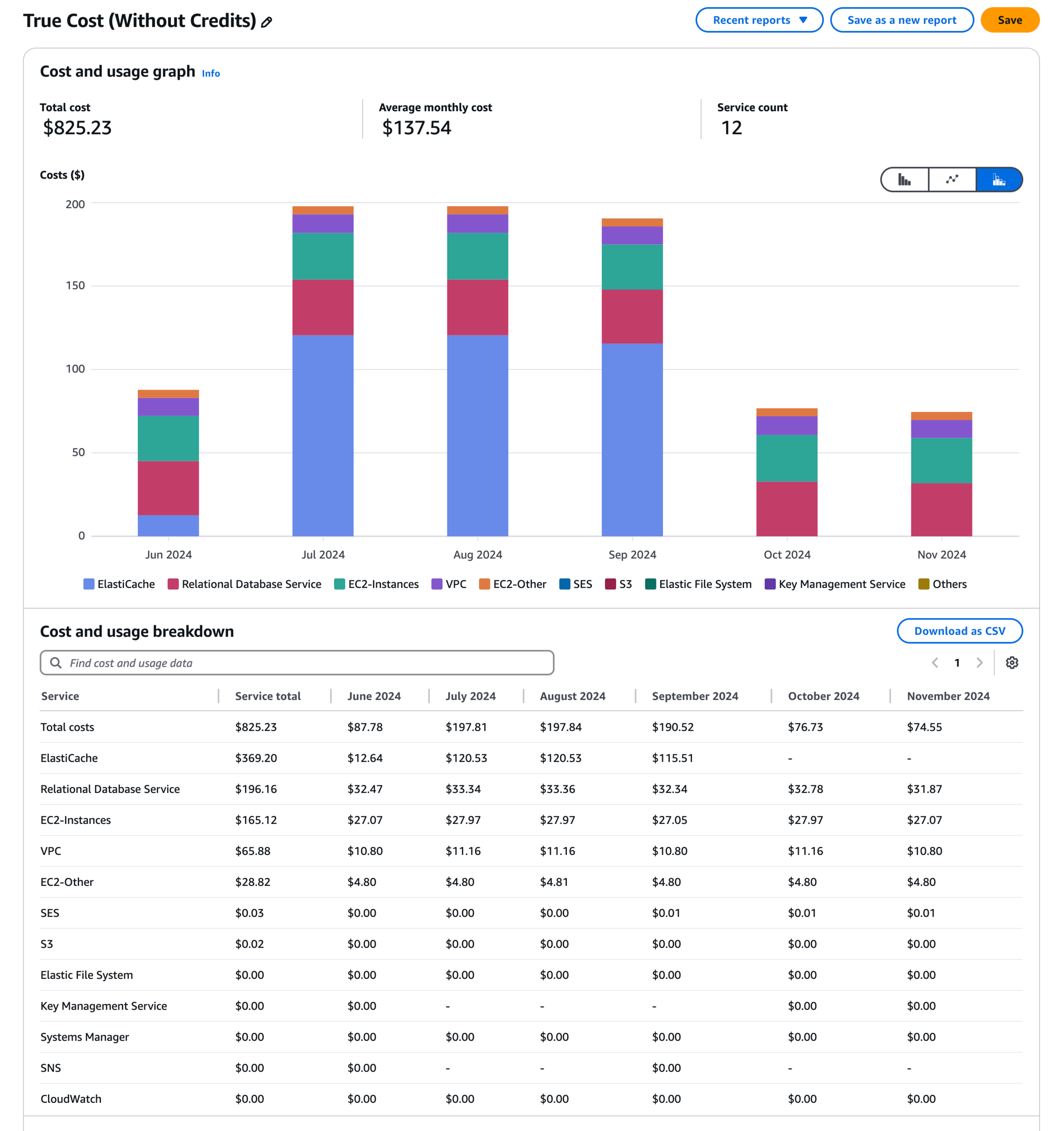Go to the previous table page

point(935,663)
